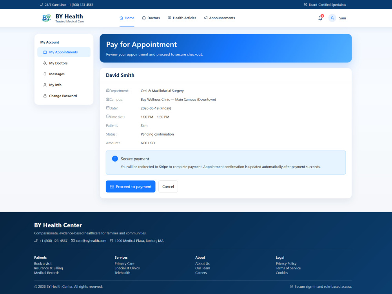Open Careers link

(201, 273)
